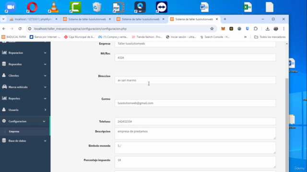Reload the current page
Screen dimensions: 307x172
(x=20, y=29)
